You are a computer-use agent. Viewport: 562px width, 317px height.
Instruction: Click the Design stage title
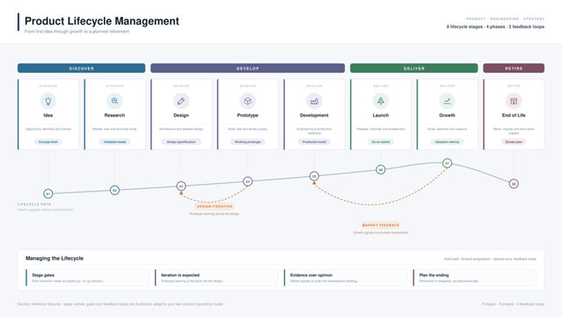[x=181, y=115]
